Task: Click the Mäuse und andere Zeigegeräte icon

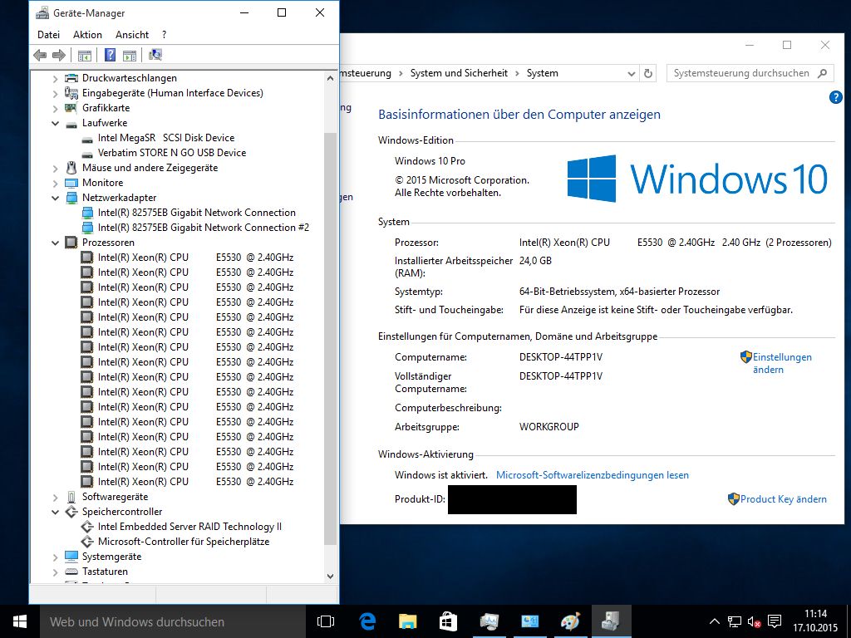Action: click(71, 168)
